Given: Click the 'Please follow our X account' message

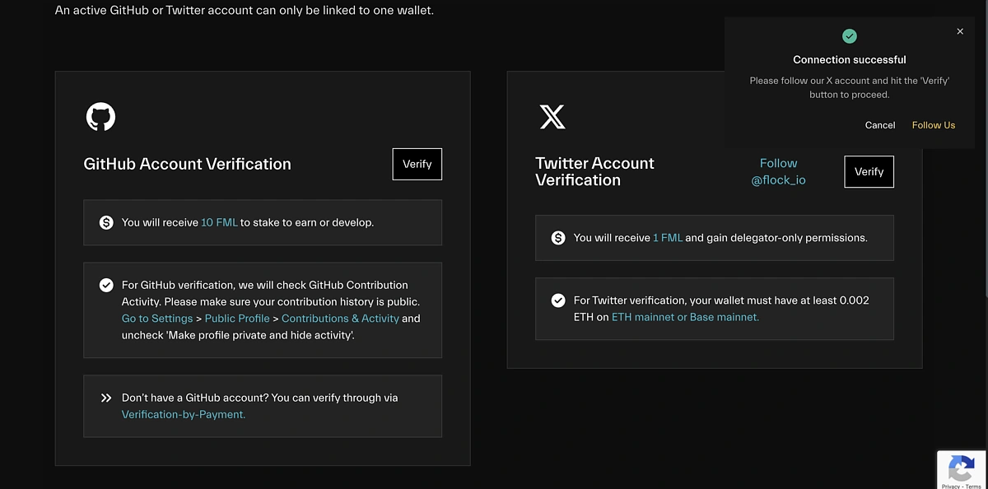Looking at the screenshot, I should coord(850,87).
